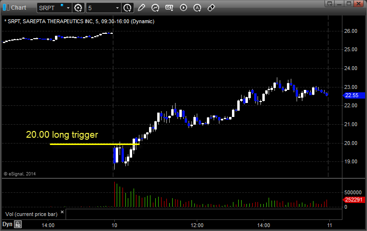Click the 19.00 price axis label
The width and height of the screenshot is (367, 231).
coord(351,161)
